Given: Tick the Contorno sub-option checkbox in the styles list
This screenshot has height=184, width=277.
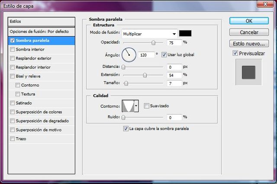Looking at the screenshot, I should (x=17, y=85).
